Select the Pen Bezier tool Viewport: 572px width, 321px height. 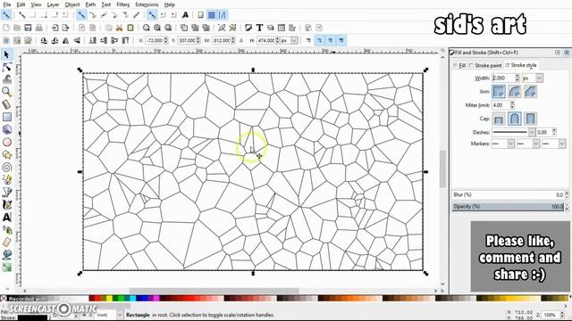pos(6,193)
